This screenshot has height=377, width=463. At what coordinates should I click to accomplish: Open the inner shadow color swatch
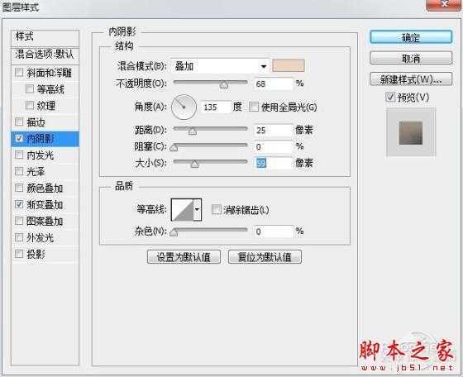289,65
